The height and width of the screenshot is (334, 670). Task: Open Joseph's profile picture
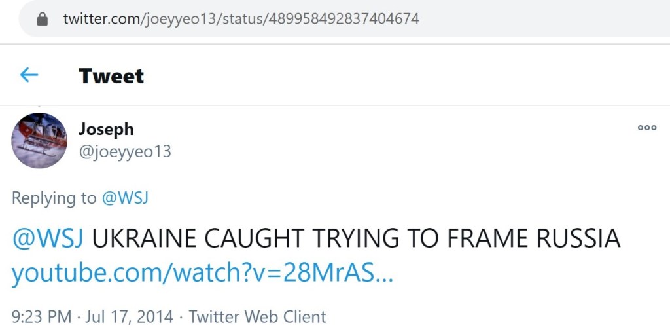coord(39,140)
